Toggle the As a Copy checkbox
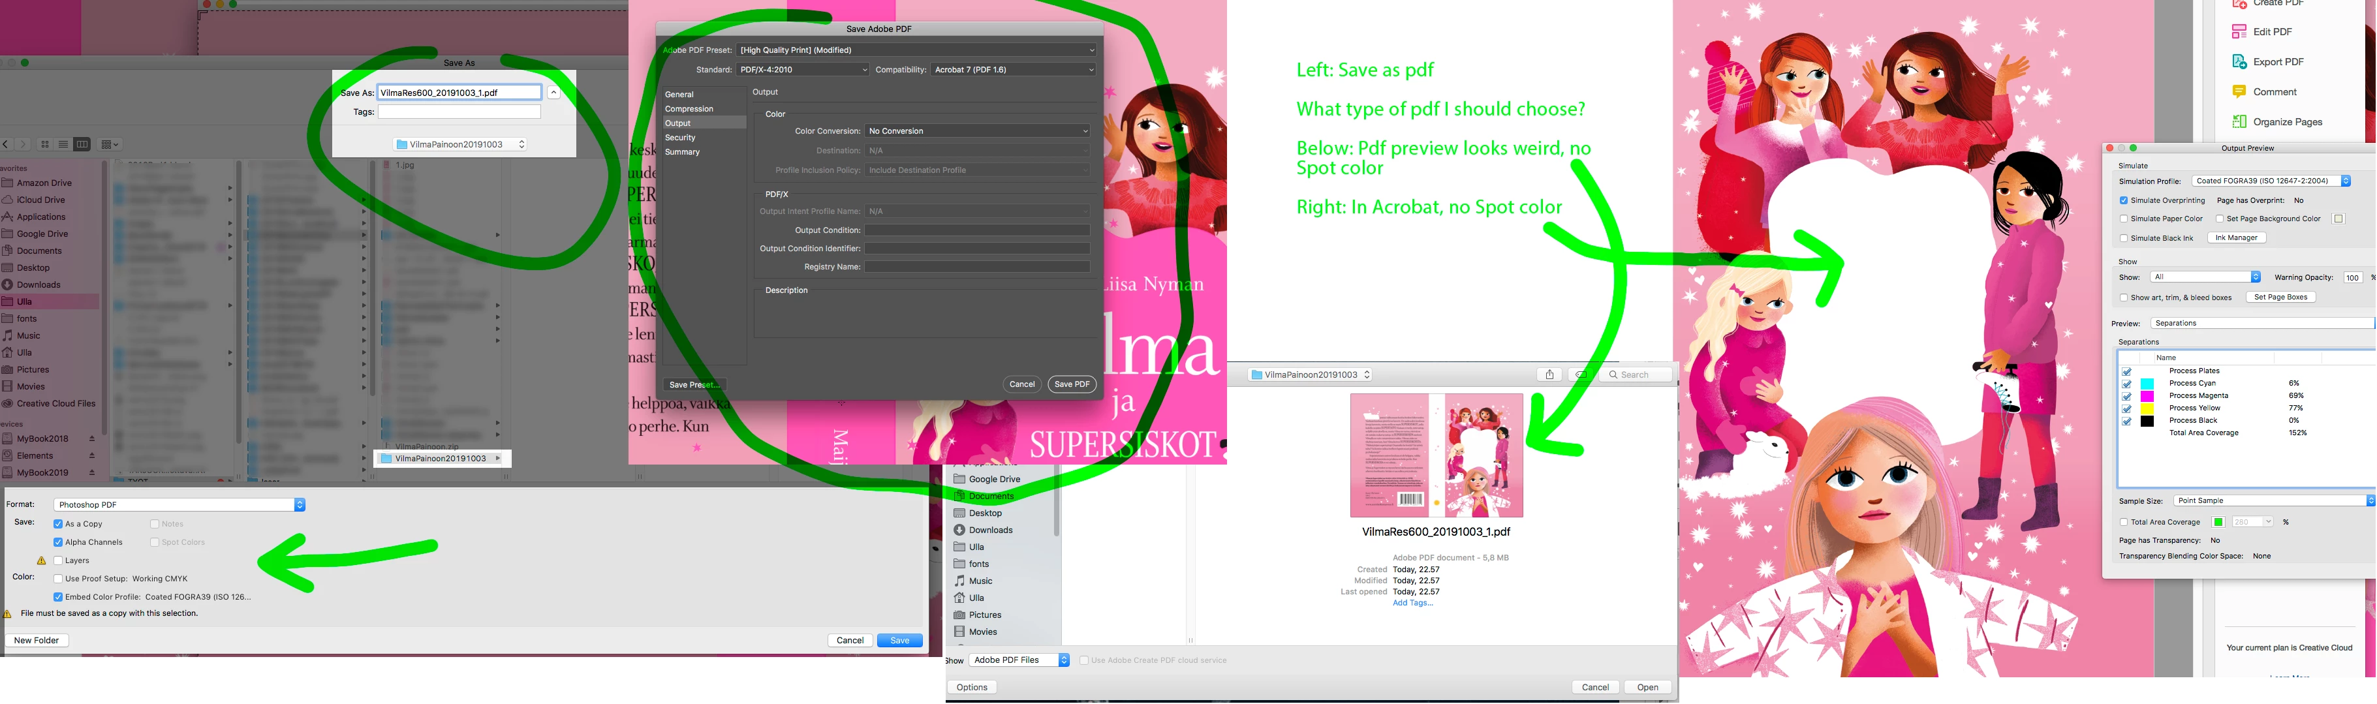 pos(58,524)
